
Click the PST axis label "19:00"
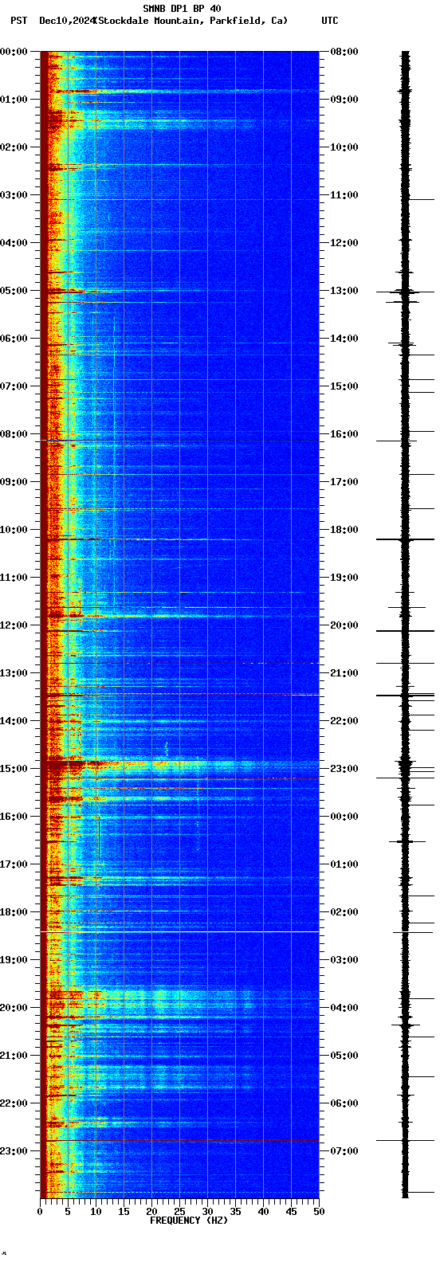(x=14, y=960)
